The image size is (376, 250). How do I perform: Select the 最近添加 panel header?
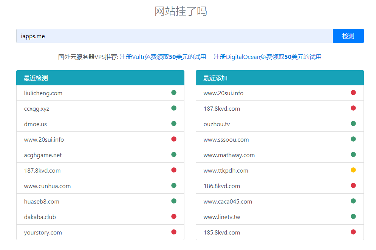click(280, 78)
